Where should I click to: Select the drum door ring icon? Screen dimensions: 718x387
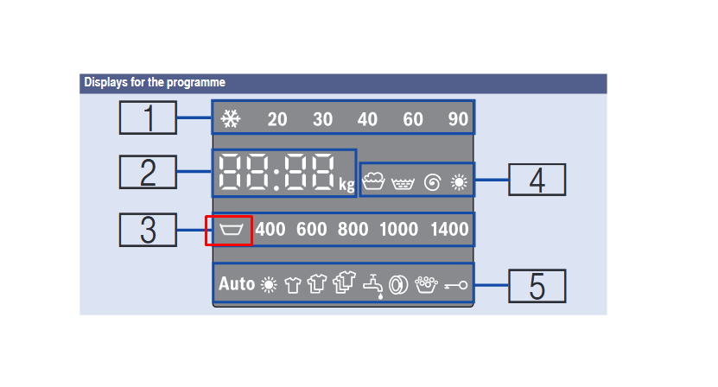[398, 284]
